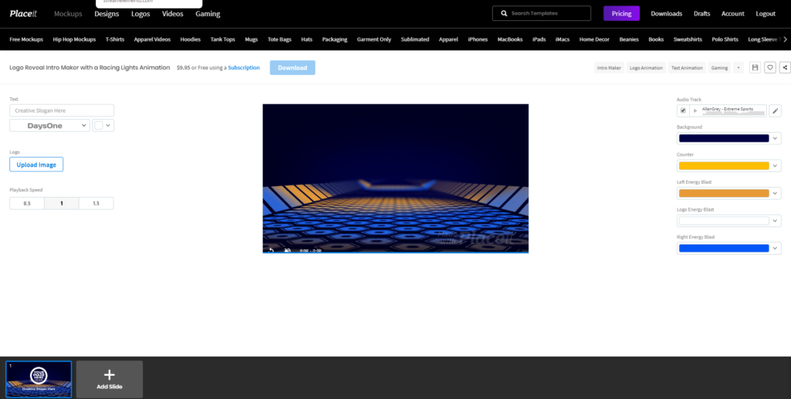Click the Creative Slogan Here text field
Viewport: 791px width, 399px height.
(62, 110)
